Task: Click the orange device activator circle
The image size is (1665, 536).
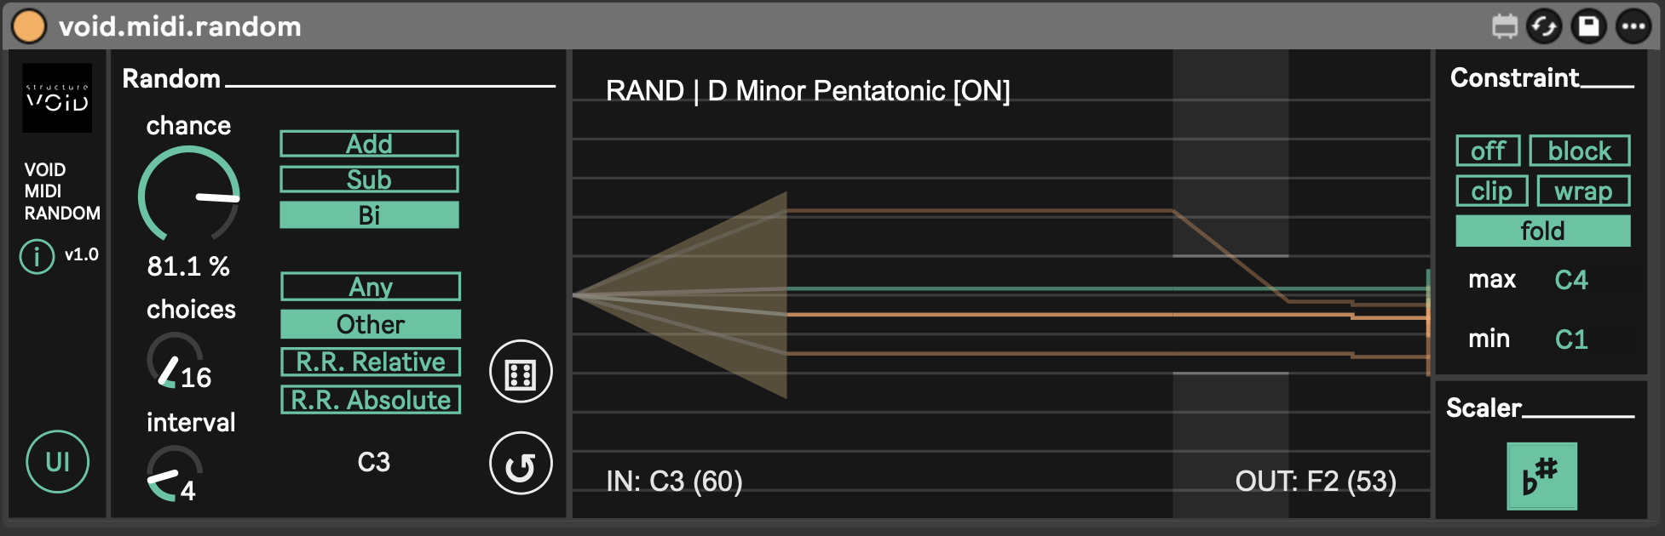Action: [29, 26]
